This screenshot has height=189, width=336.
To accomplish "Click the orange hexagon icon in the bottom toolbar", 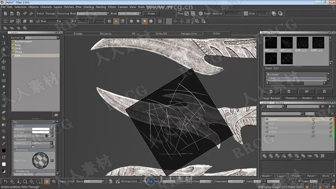I will point(47,181).
